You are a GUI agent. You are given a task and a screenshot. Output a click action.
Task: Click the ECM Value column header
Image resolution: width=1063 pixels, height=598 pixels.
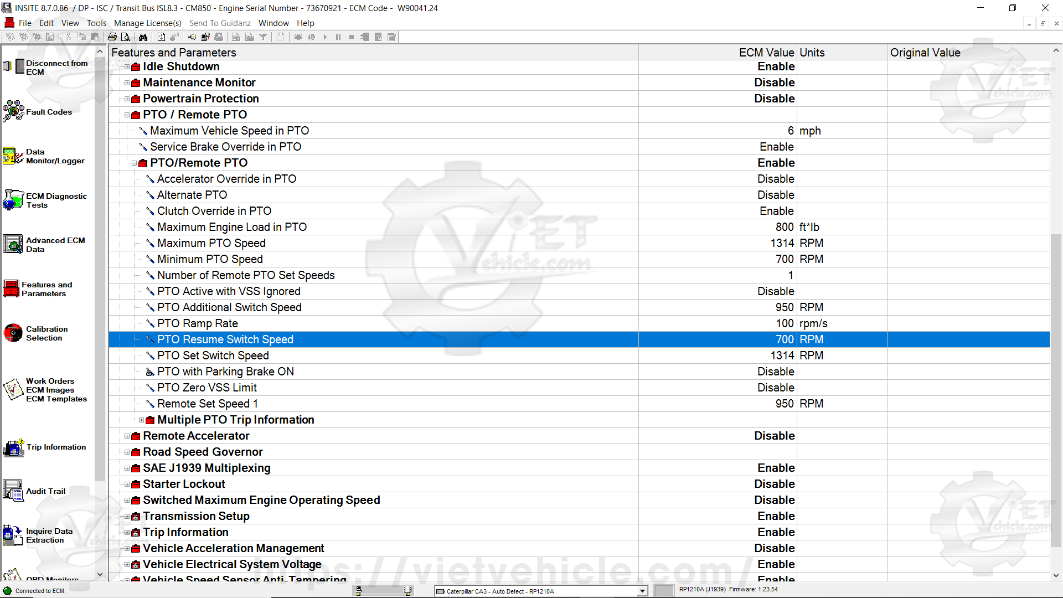tap(766, 53)
